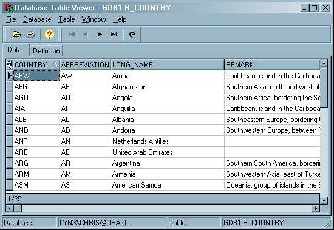Click the Netherlands Antilles cell

[x=168, y=141]
